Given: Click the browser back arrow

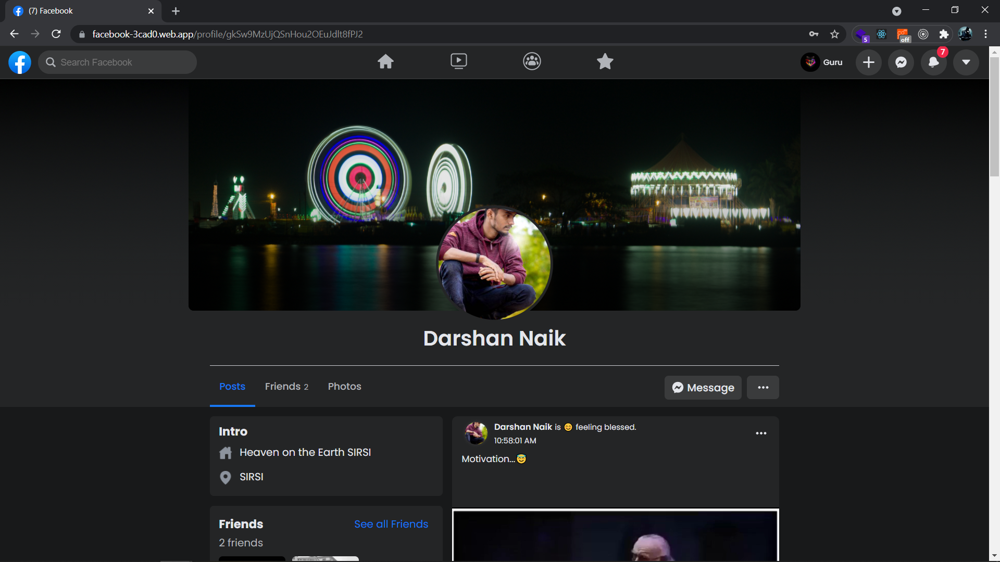Looking at the screenshot, I should (x=14, y=34).
